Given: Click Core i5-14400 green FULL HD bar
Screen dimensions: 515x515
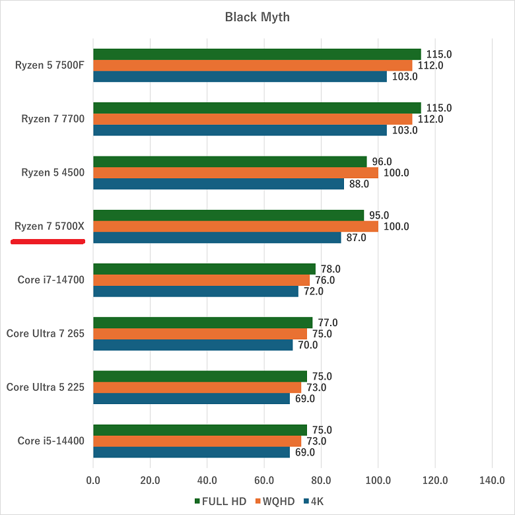Looking at the screenshot, I should click(x=200, y=430).
